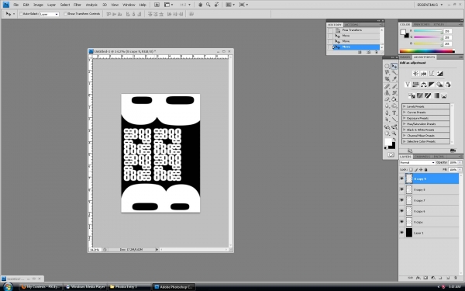Hide Layer 1 visibility eye
The image size is (465, 291).
tap(401, 233)
